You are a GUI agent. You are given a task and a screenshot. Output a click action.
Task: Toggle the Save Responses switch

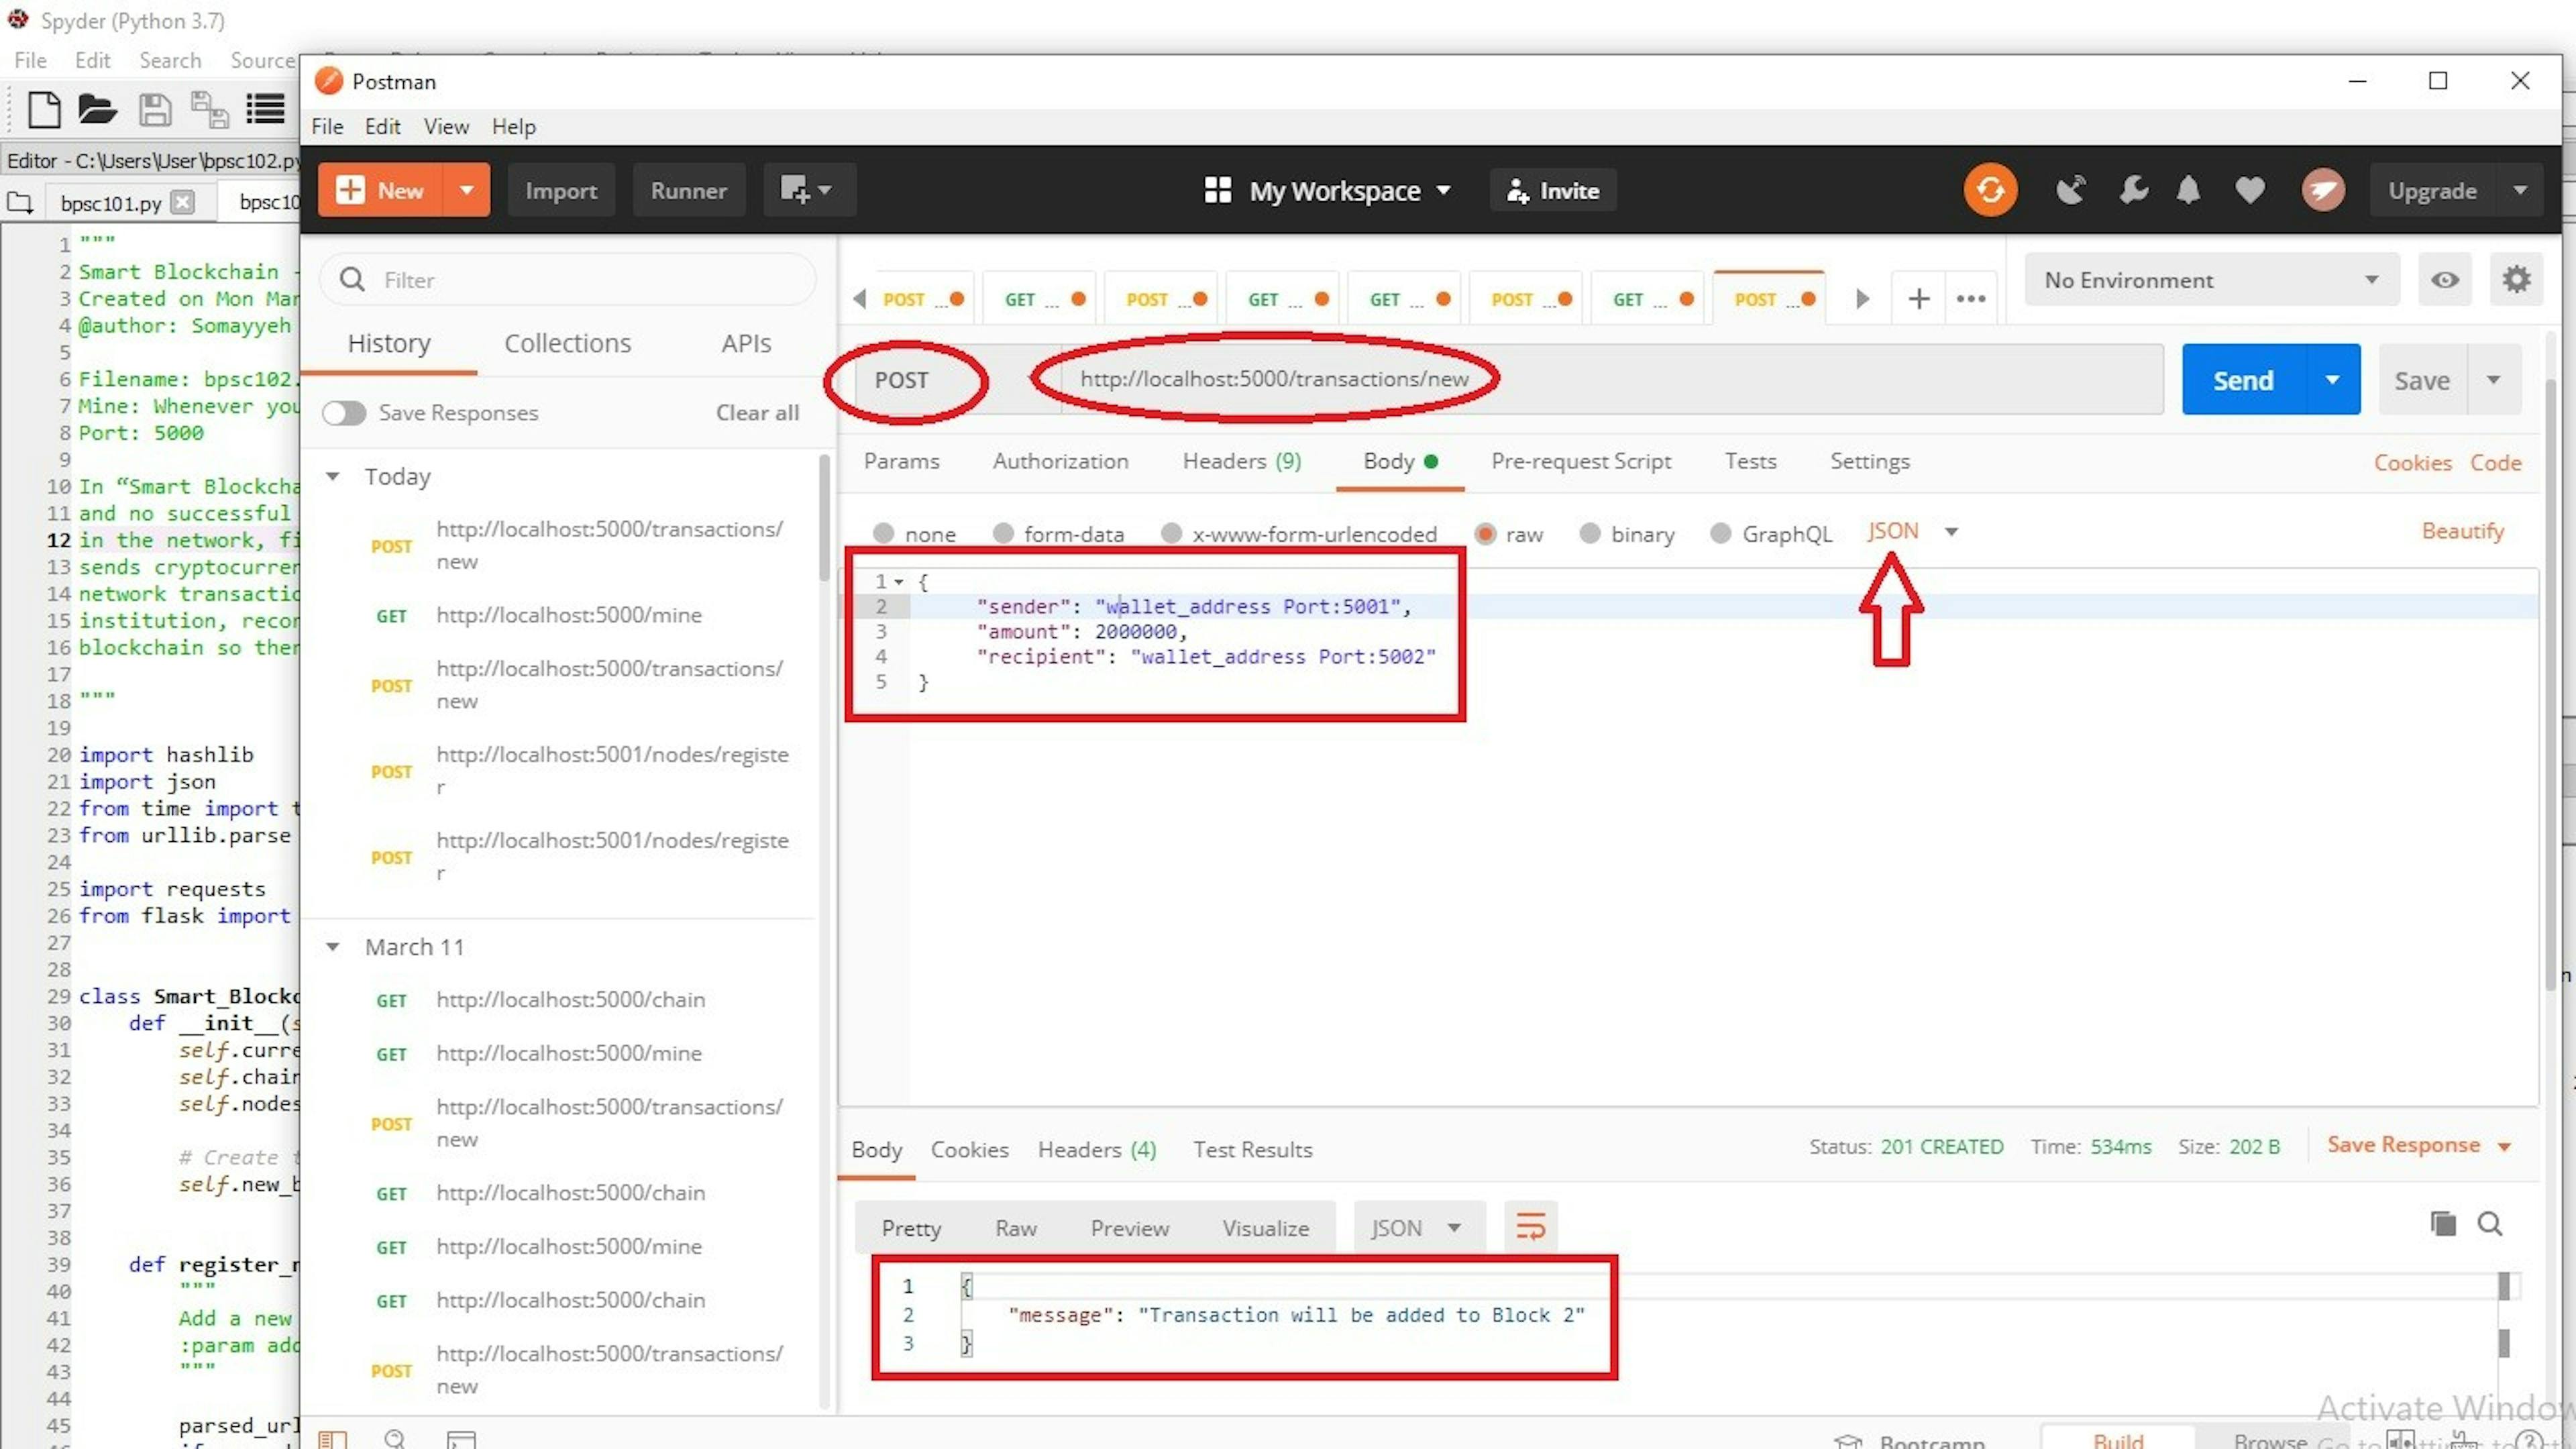(344, 412)
